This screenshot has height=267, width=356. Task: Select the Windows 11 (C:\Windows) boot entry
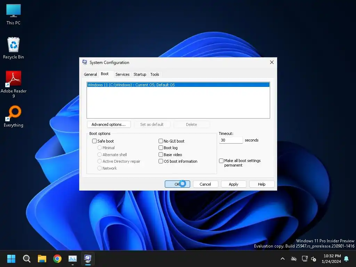178,85
